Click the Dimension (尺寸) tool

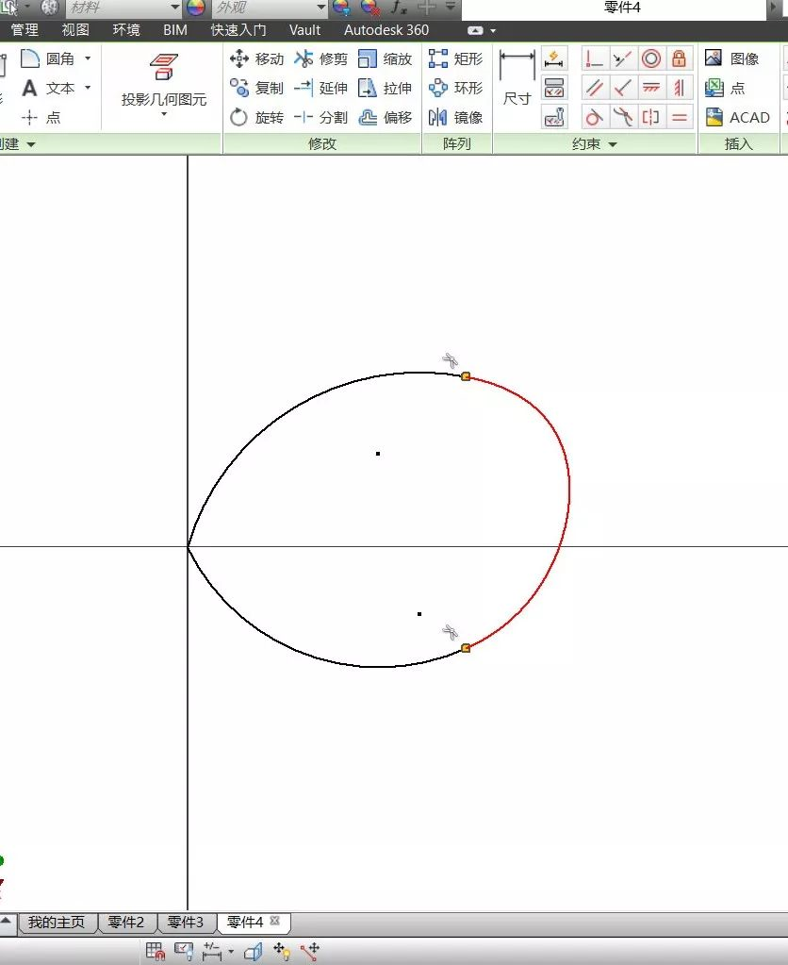(517, 79)
